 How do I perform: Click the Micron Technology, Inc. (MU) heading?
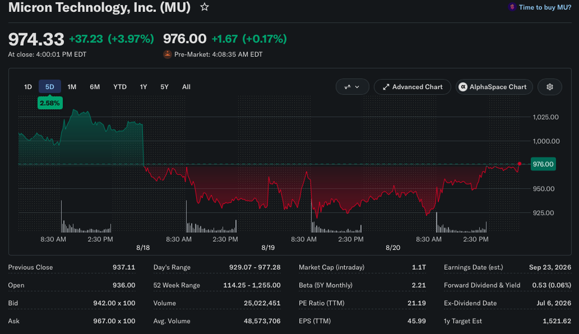(100, 7)
